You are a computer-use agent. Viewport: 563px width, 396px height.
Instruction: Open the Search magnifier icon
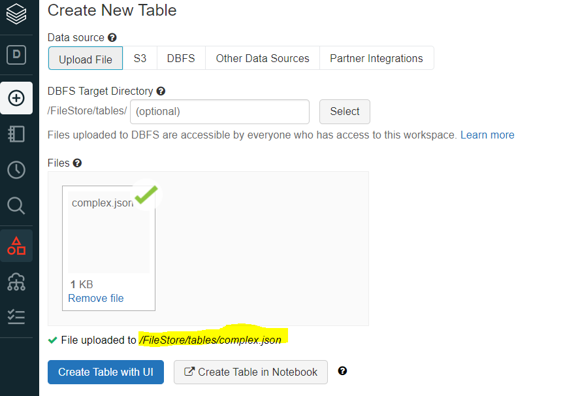pyautogui.click(x=16, y=206)
